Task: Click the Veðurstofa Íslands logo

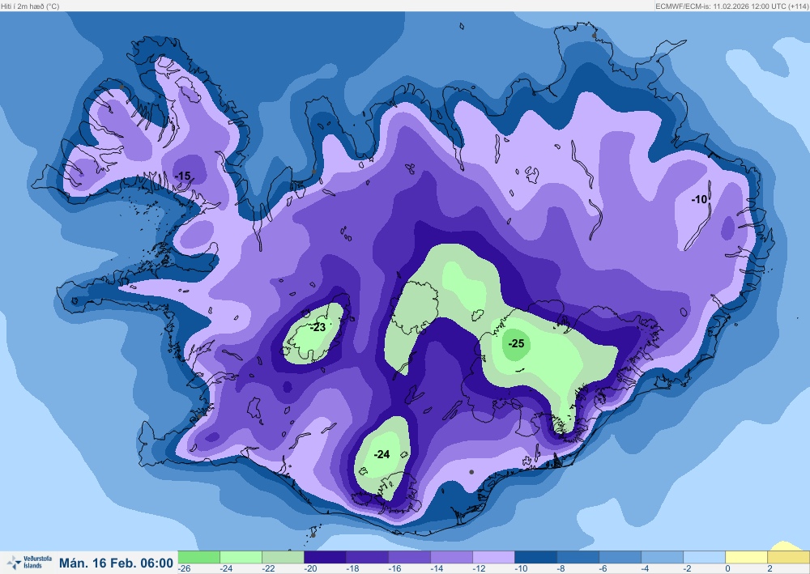Action: pyautogui.click(x=29, y=562)
